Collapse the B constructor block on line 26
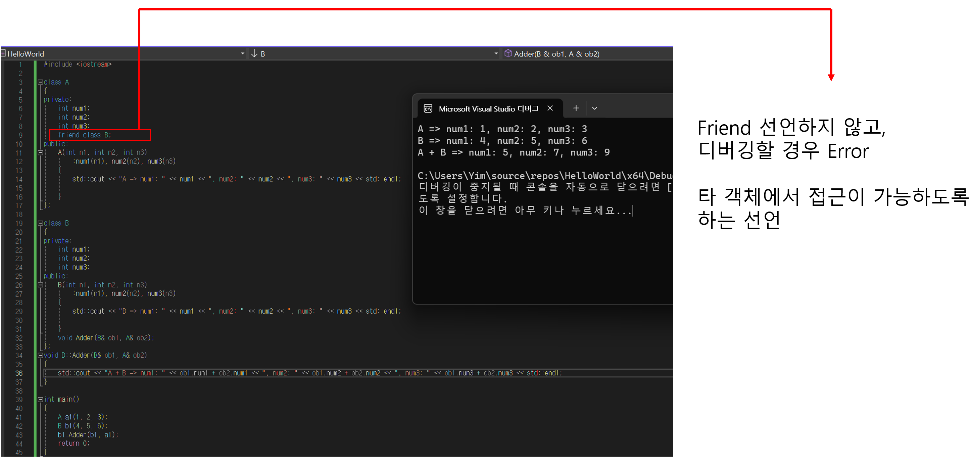 point(40,285)
